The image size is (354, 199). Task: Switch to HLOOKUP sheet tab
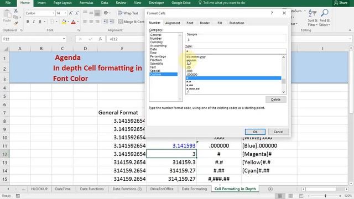pos(39,189)
